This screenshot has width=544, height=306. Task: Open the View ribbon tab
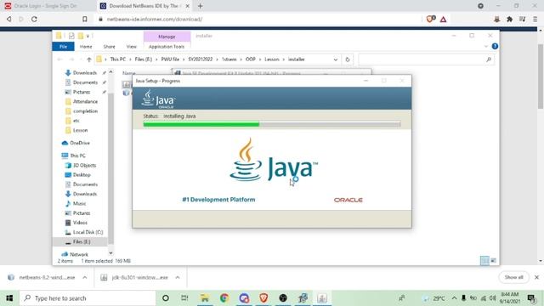131,47
